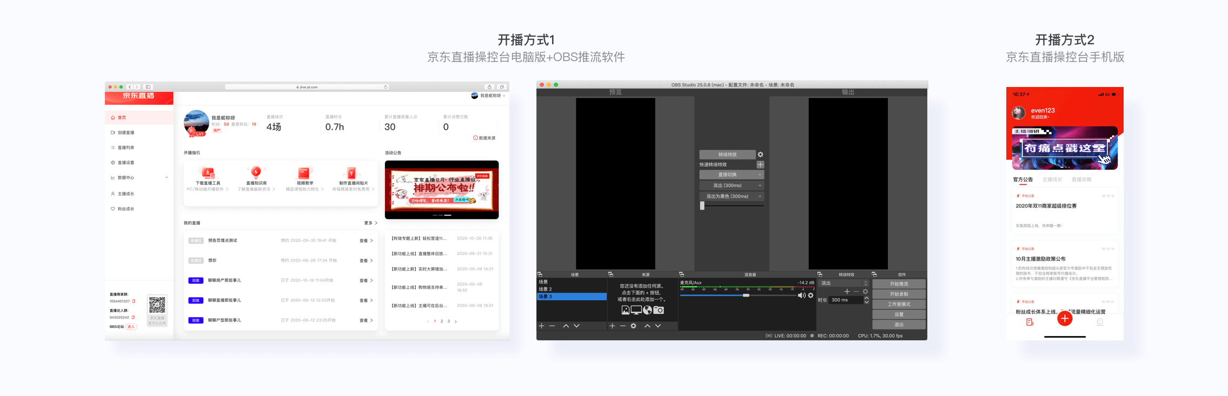Open 首页 in the JD Live sidebar
Viewport: 1228px width, 396px height.
coord(139,117)
